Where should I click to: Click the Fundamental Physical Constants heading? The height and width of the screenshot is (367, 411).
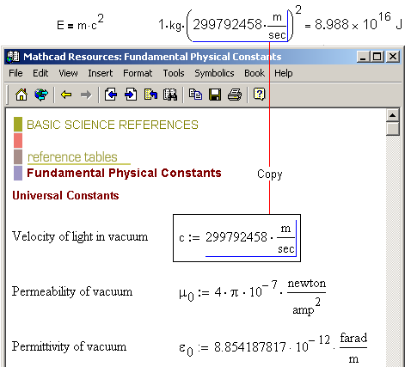point(124,173)
